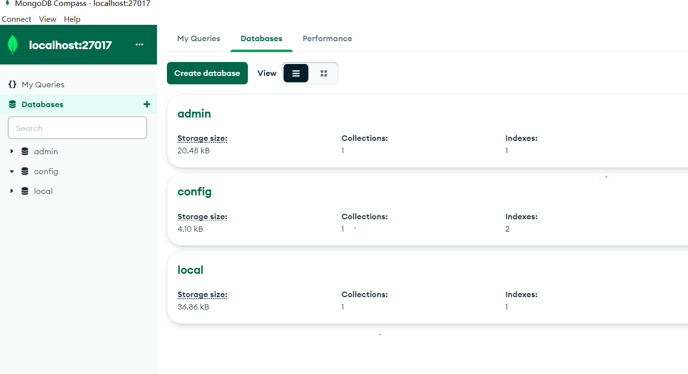Expand the local database tree node
The image size is (688, 374).
coord(12,191)
